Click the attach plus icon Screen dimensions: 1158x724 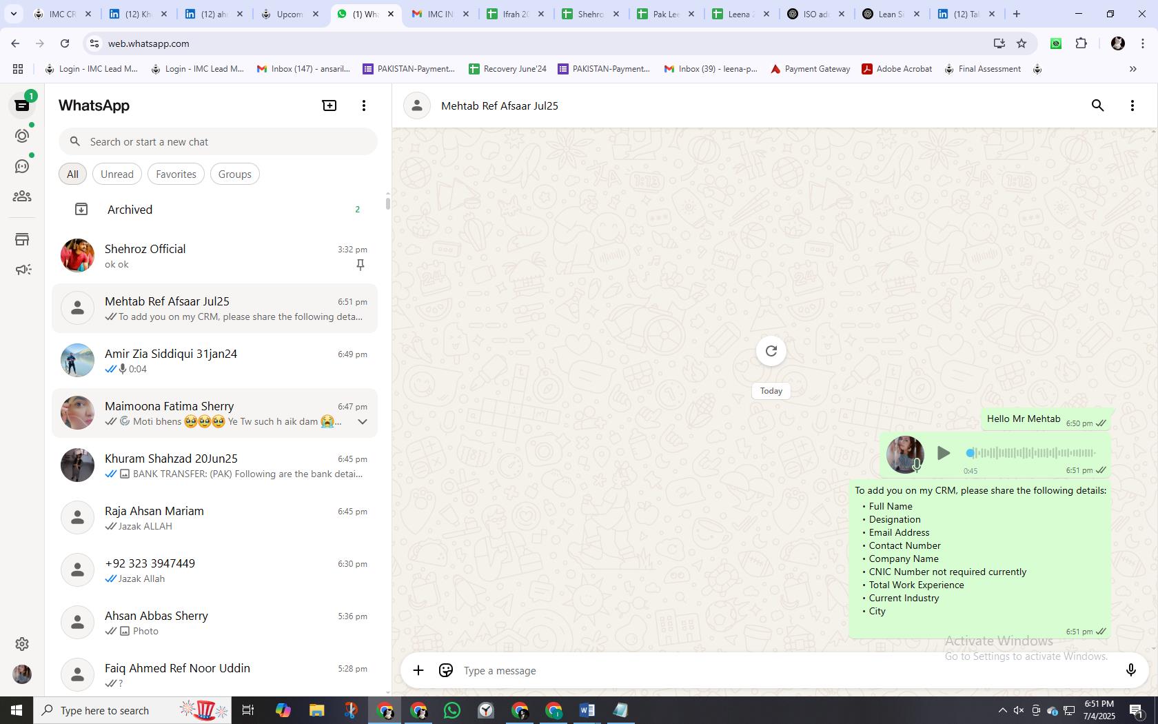pyautogui.click(x=418, y=670)
